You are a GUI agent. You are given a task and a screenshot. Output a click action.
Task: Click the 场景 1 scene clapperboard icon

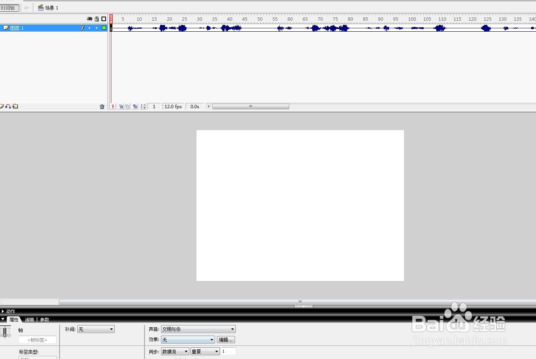41,8
